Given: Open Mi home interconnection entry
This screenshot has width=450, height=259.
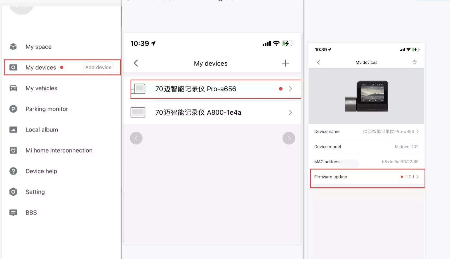Looking at the screenshot, I should [x=59, y=150].
